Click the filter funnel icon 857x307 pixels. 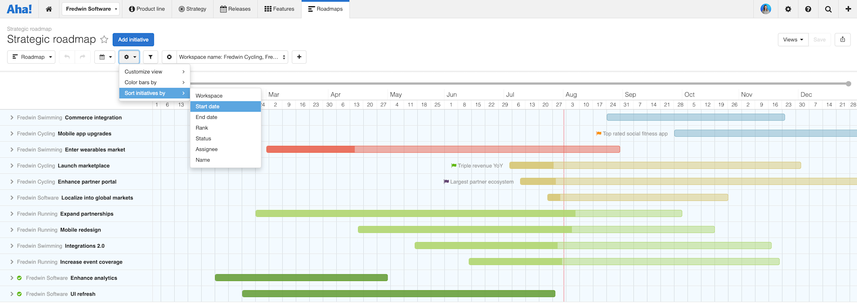click(150, 57)
